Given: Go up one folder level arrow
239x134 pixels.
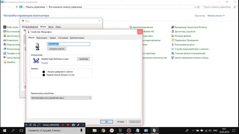Looking at the screenshot, I should [16, 7].
